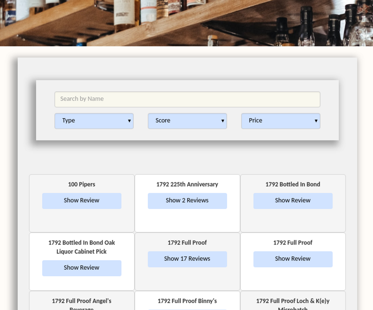Click the 100 Pipers card title
Screen dimensions: 373x310
81,185
